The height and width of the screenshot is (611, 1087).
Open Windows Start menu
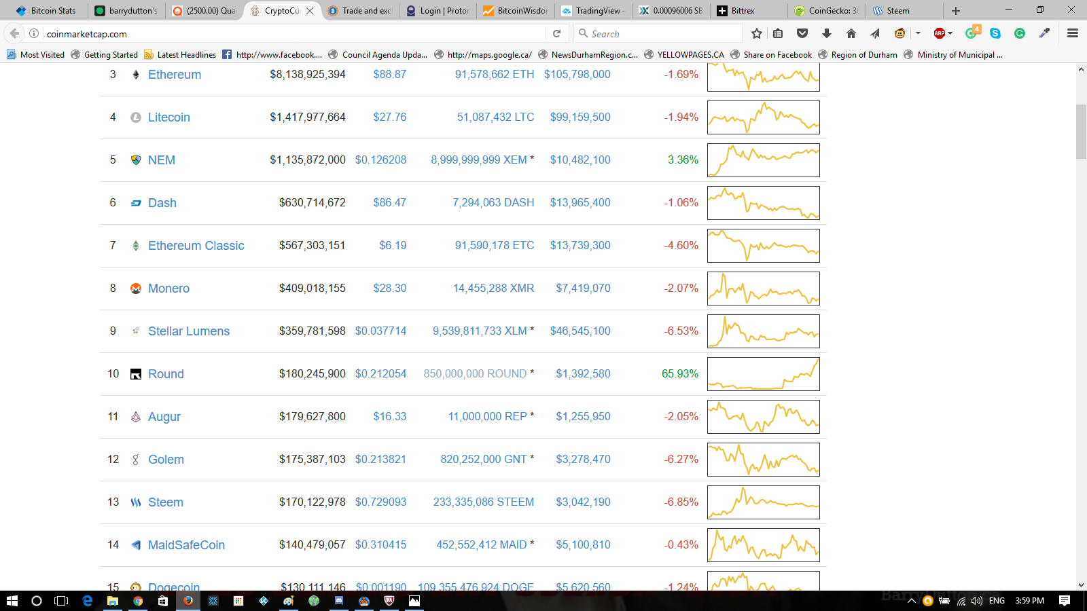[12, 601]
